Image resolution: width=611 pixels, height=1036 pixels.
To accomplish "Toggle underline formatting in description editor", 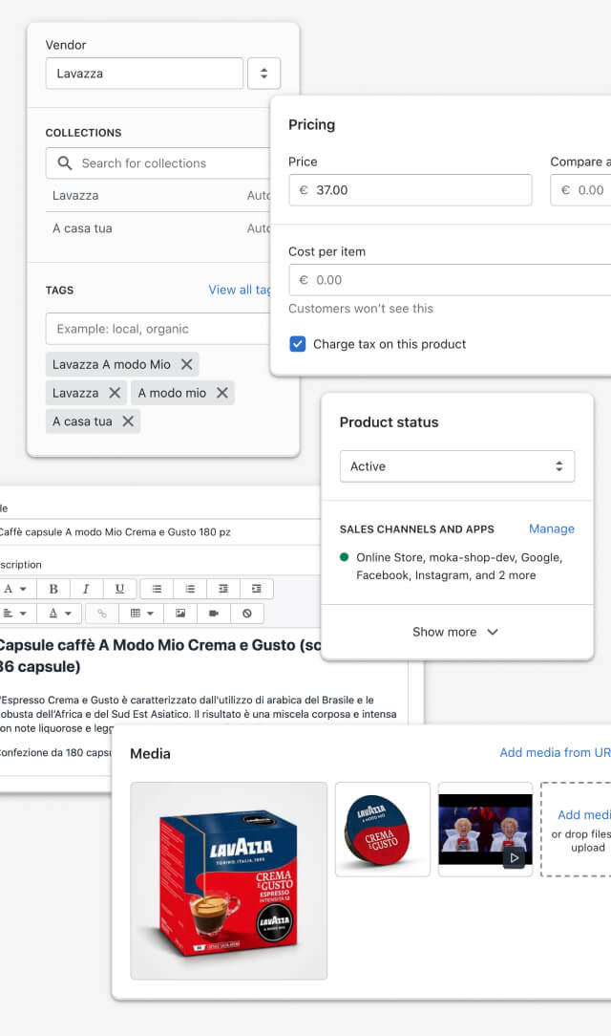I will pyautogui.click(x=119, y=589).
